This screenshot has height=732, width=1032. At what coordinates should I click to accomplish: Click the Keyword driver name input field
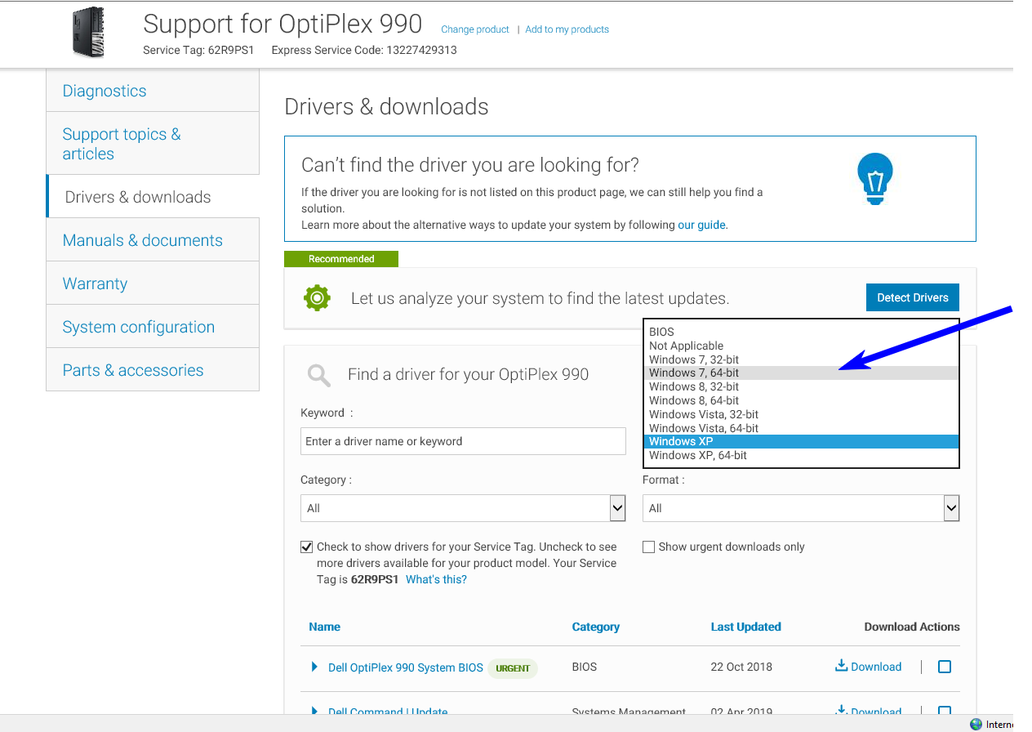[x=463, y=441]
